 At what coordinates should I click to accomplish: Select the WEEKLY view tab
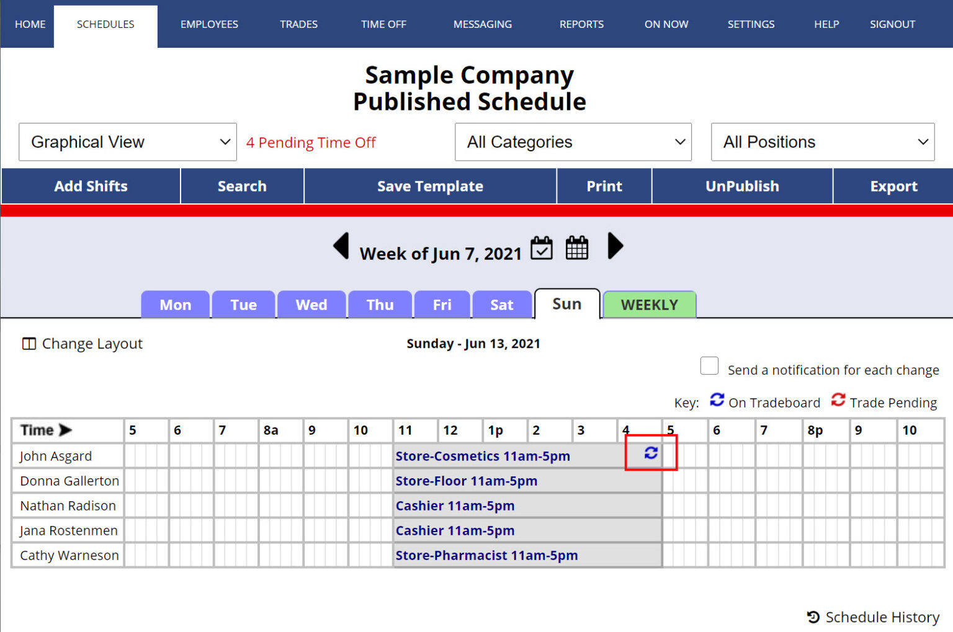pyautogui.click(x=650, y=305)
